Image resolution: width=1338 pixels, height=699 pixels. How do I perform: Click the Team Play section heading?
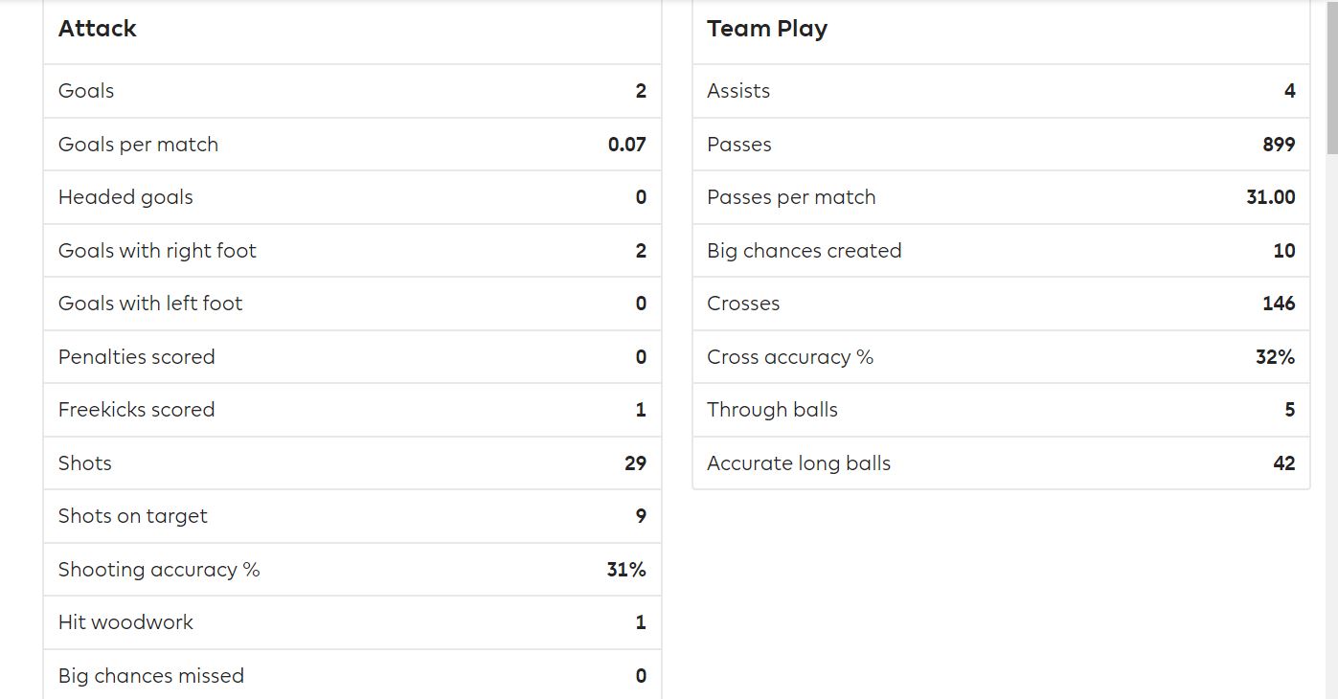[767, 29]
